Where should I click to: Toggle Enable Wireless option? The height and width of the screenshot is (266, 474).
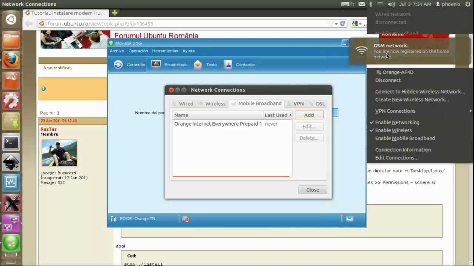tap(393, 130)
